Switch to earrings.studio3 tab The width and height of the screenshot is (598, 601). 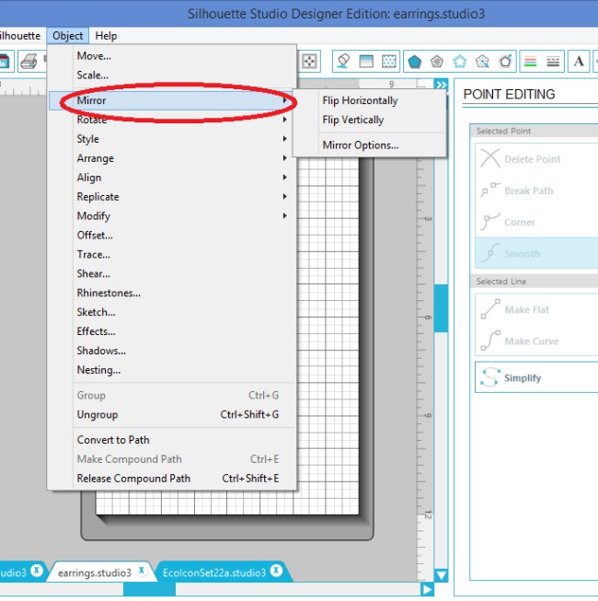95,572
